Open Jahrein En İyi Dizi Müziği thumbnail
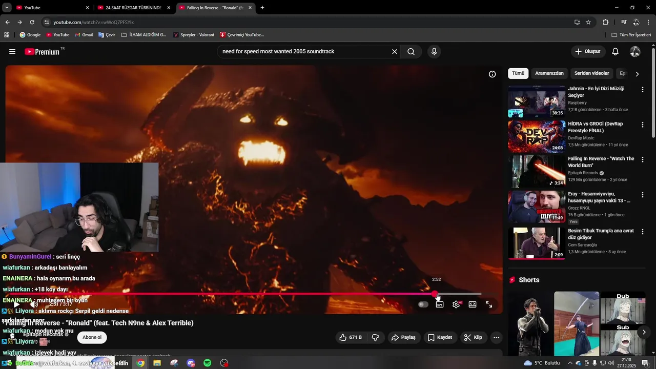The width and height of the screenshot is (656, 369). 537,101
